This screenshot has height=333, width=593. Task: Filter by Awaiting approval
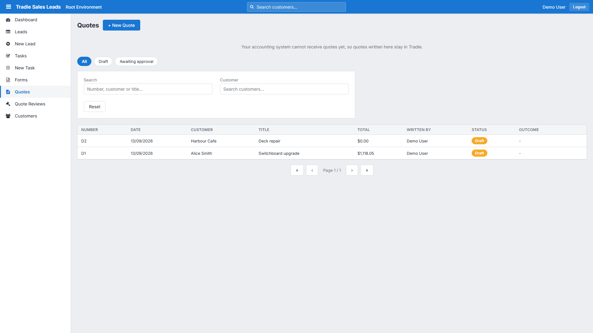click(136, 61)
